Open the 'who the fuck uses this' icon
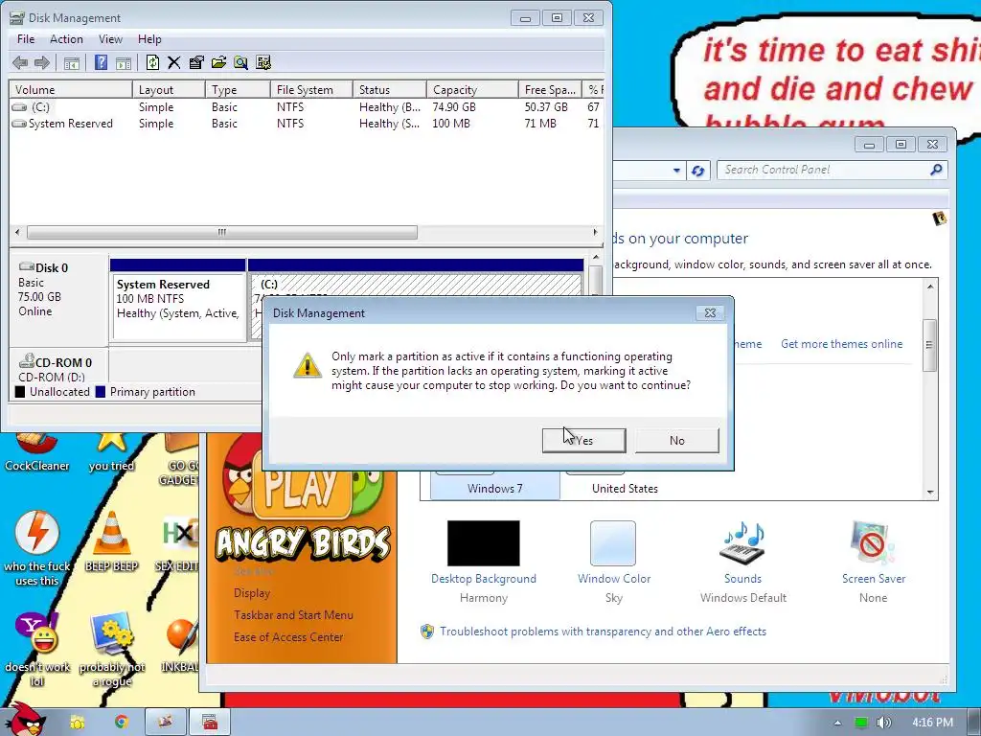The image size is (981, 736). [37, 548]
